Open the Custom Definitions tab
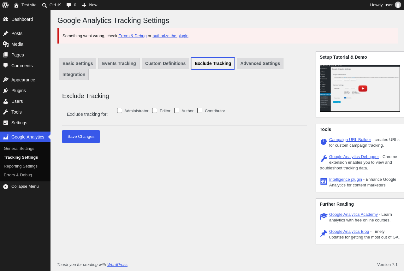 coord(165,63)
